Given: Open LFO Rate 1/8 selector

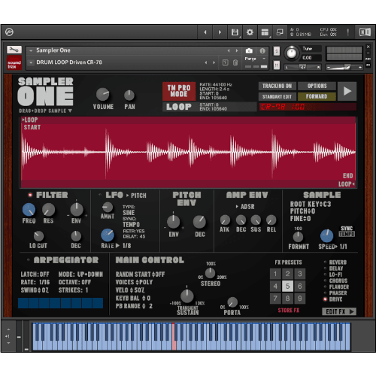Looking at the screenshot, I should [x=123, y=246].
